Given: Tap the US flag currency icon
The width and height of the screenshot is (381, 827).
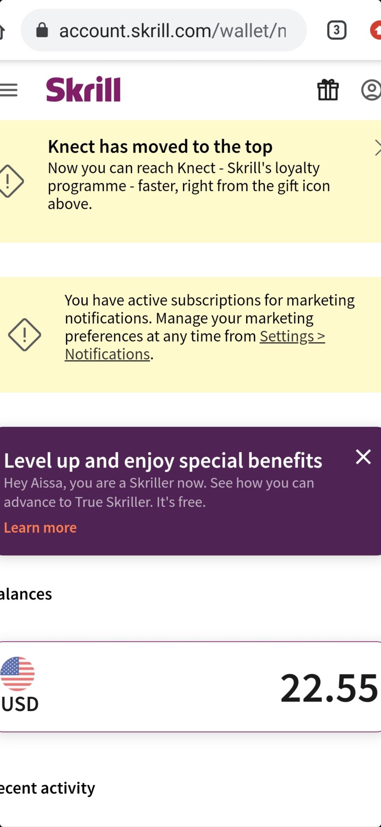Looking at the screenshot, I should [x=17, y=674].
